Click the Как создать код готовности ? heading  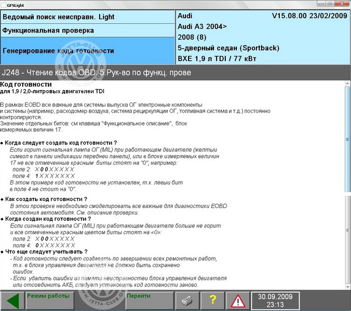[x=46, y=199]
